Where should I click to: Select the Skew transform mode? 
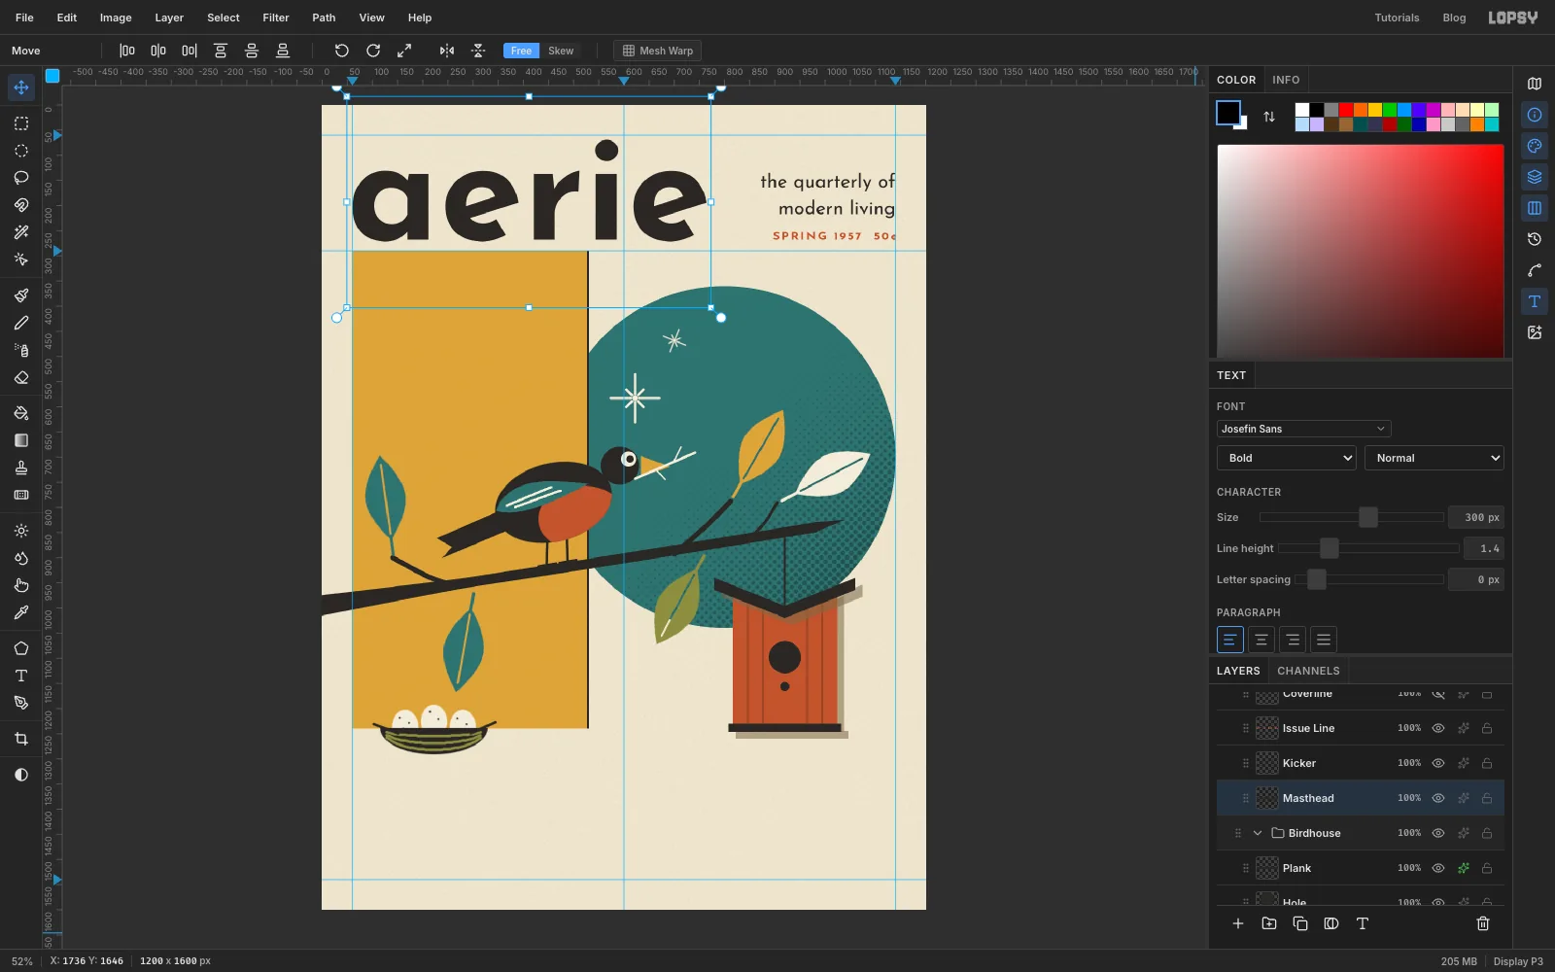point(561,51)
